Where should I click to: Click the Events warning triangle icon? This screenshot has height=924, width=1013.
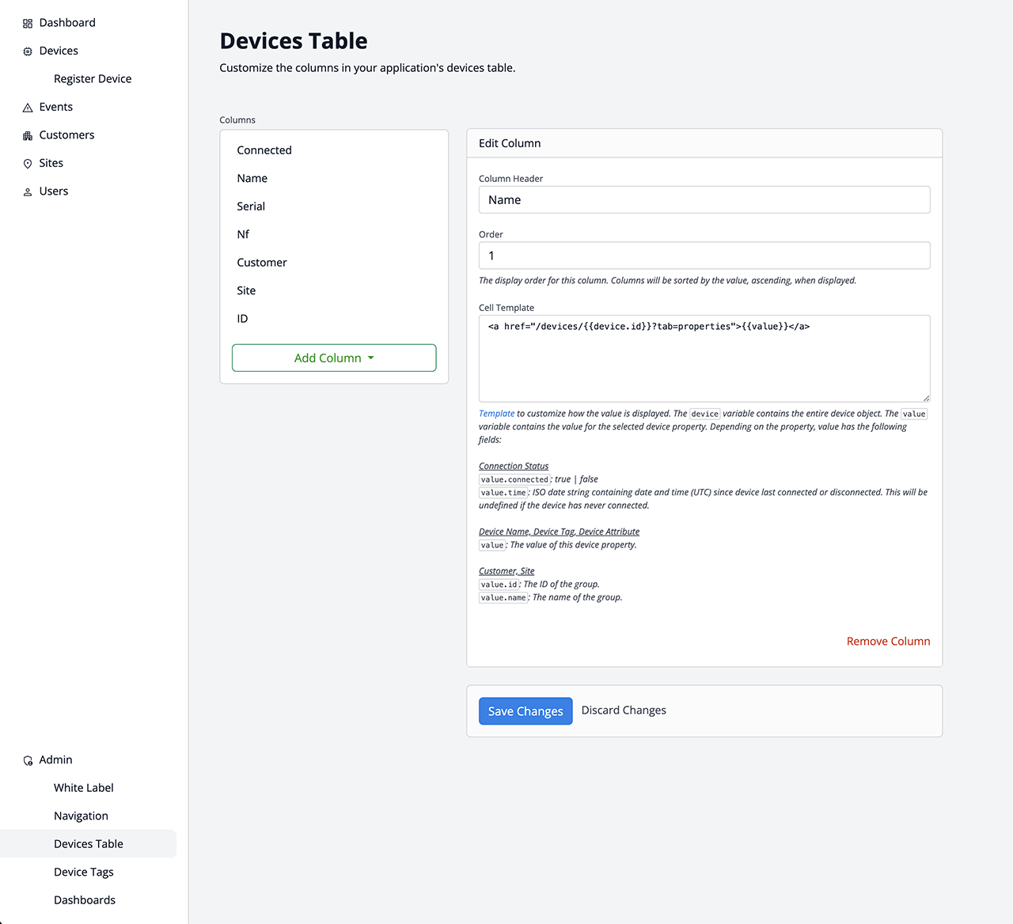[x=28, y=108]
